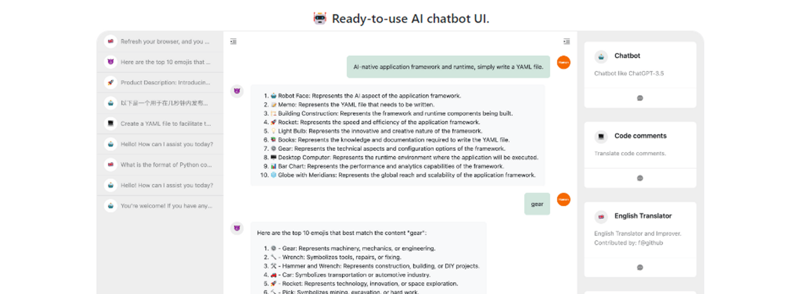
Task: Click the human avatar beside YAML message
Action: (x=563, y=62)
